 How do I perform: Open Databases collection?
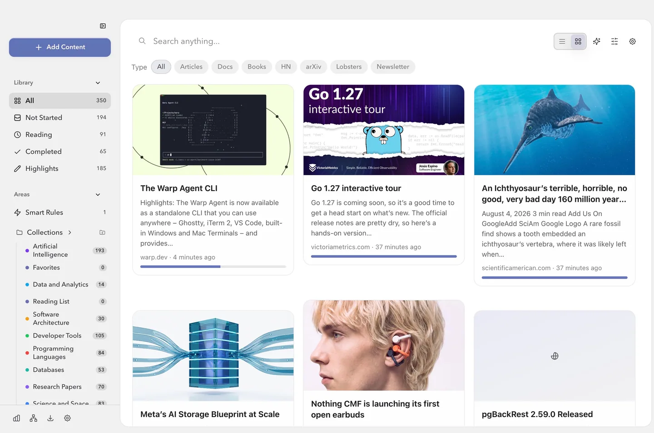click(65, 370)
